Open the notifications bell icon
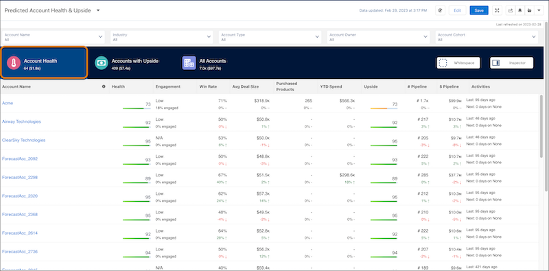 520,10
